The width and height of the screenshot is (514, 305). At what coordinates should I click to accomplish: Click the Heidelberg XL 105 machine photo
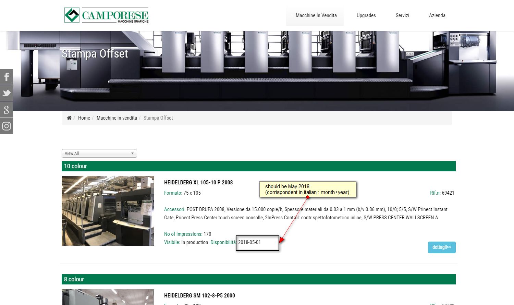(108, 211)
